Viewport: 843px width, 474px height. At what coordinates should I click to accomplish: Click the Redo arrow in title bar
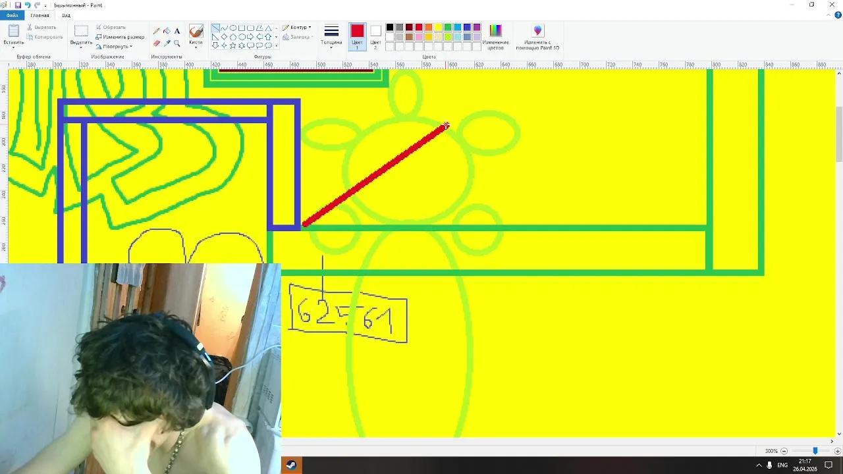(x=38, y=5)
